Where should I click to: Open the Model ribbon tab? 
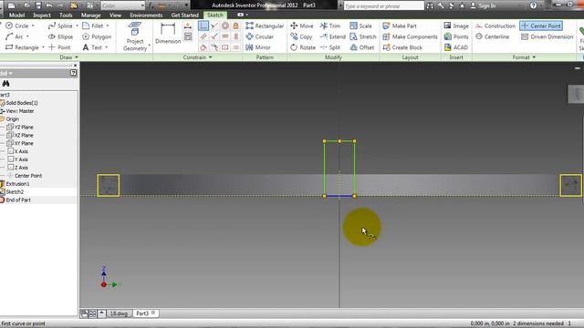click(x=16, y=15)
